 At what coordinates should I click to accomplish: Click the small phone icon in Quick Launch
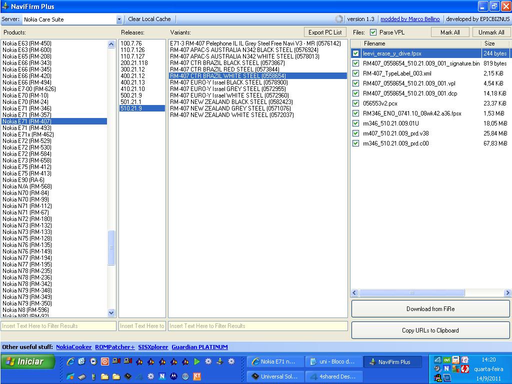pos(93,377)
